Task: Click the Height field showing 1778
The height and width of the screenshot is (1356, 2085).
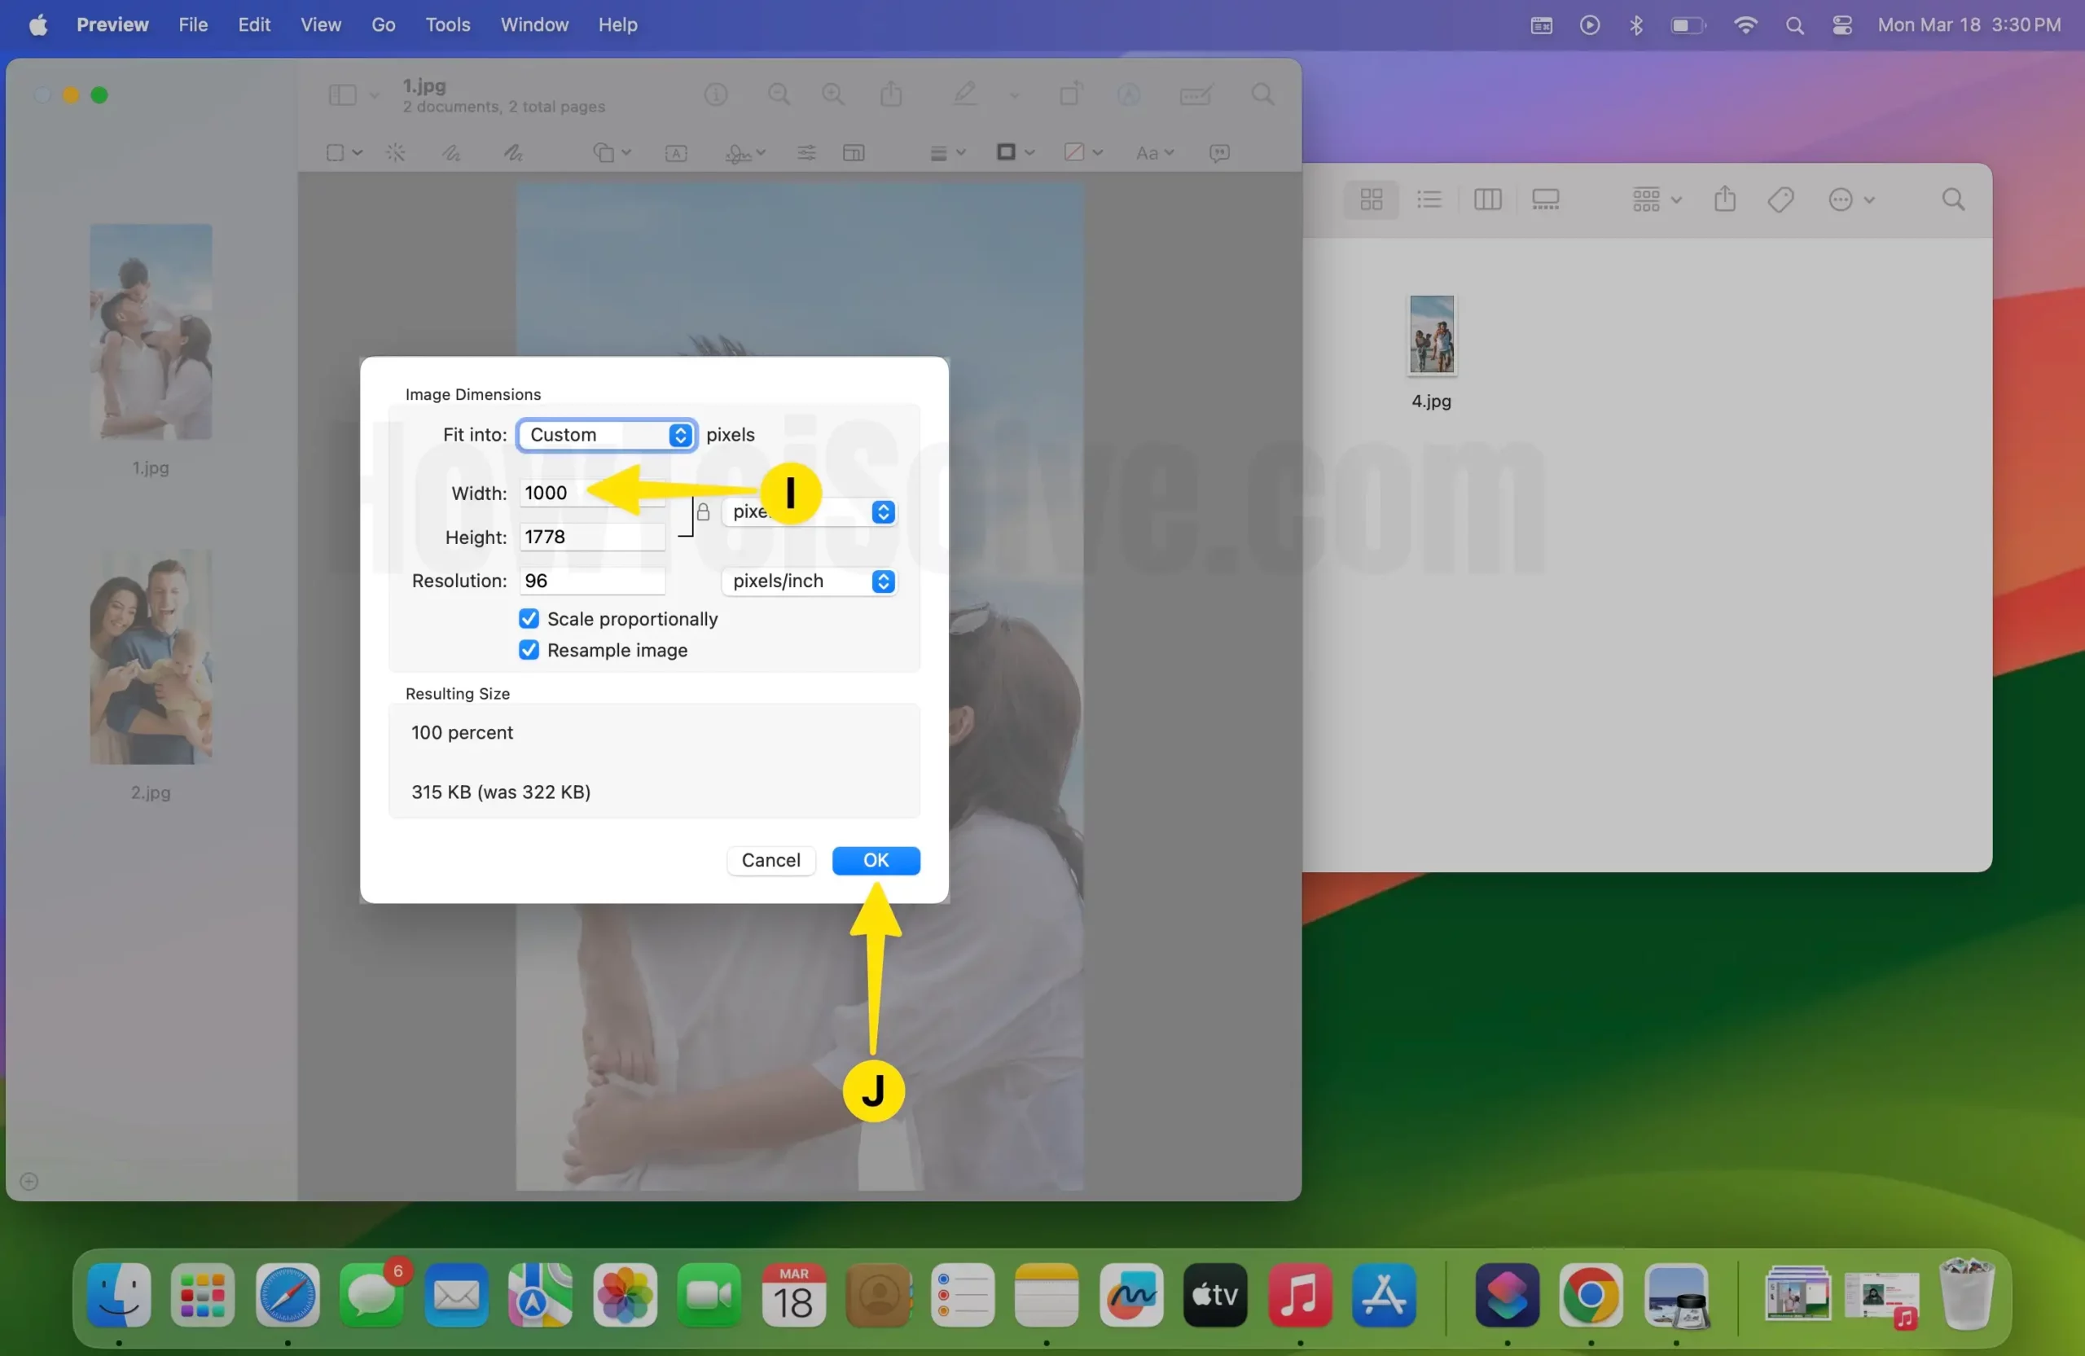Action: pyautogui.click(x=592, y=536)
